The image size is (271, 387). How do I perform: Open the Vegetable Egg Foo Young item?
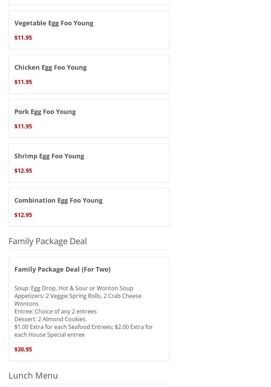pos(54,23)
